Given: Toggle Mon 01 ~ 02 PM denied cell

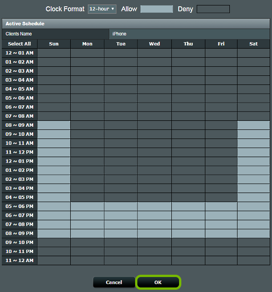Looking at the screenshot, I should click(x=87, y=170).
